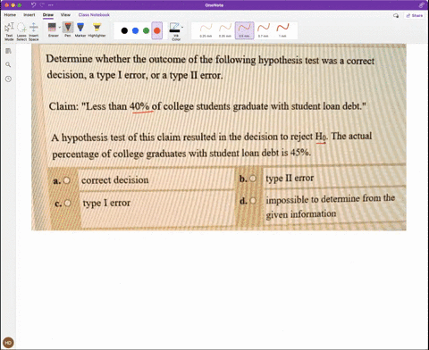Viewport: 429px width, 350px height.
Task: Activate the Lasso Select tool
Action: pyautogui.click(x=21, y=31)
